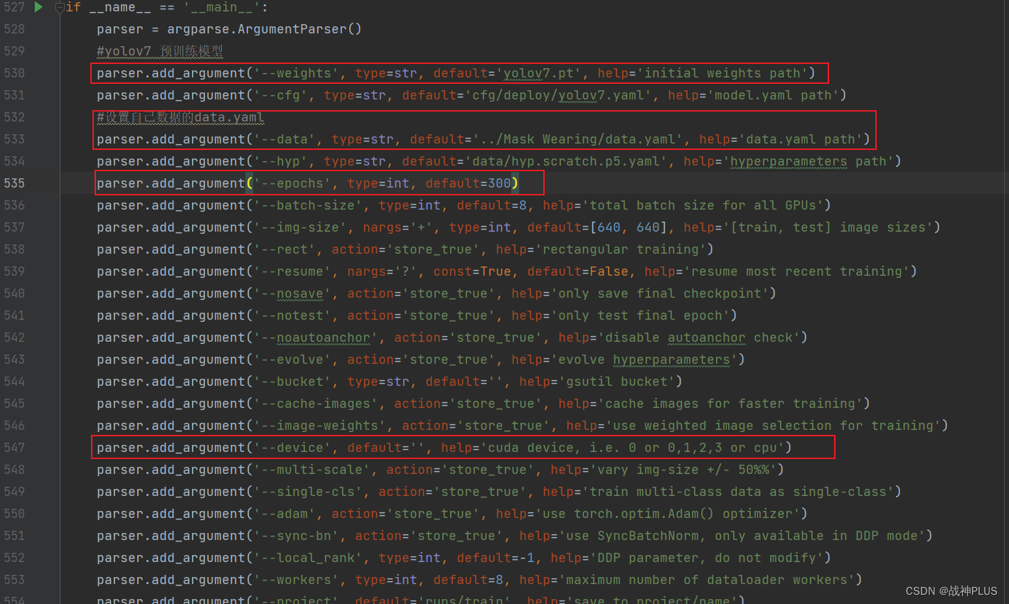The width and height of the screenshot is (1009, 604).
Task: Click the '--image-weights' argument string
Action: [320, 426]
